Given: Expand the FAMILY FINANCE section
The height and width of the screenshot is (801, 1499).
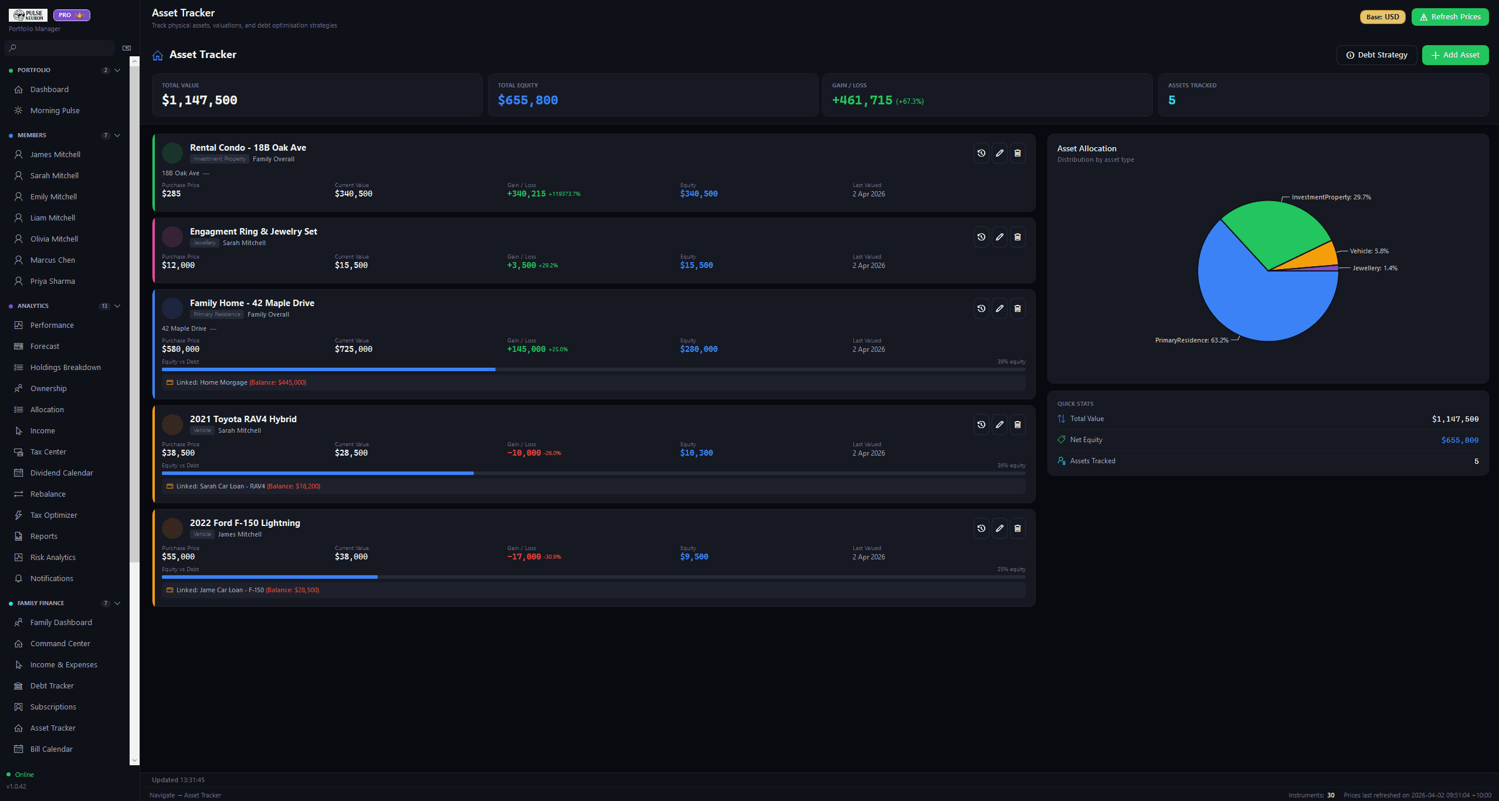Looking at the screenshot, I should pos(117,603).
